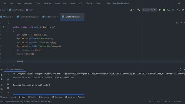Image resolution: width=185 pixels, height=104 pixels.
Task: Click the 4 spaces indent indicator
Action: (177, 101)
